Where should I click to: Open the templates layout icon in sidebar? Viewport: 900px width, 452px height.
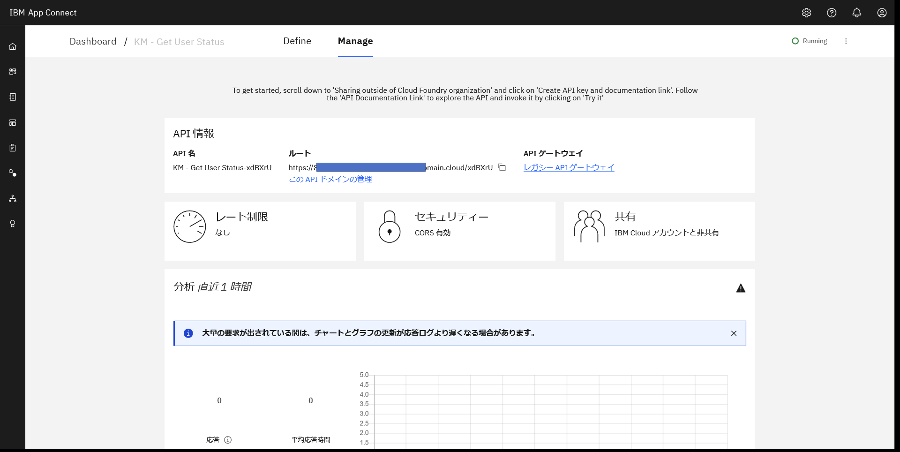13,123
